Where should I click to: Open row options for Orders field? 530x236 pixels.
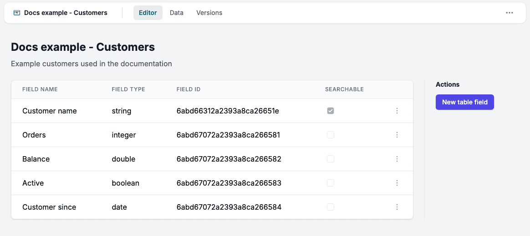397,135
